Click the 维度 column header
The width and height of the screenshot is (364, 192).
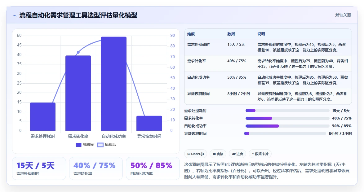click(x=191, y=34)
